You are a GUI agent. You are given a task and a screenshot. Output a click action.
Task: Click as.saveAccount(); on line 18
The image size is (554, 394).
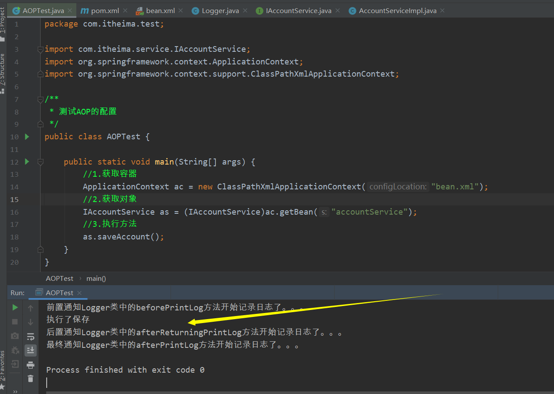tap(123, 237)
